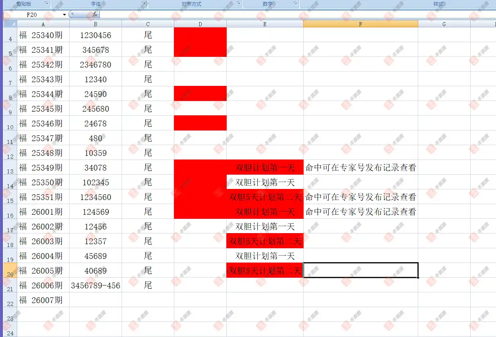Select cell containing 福 25340期
This screenshot has width=496, height=337.
click(43, 35)
